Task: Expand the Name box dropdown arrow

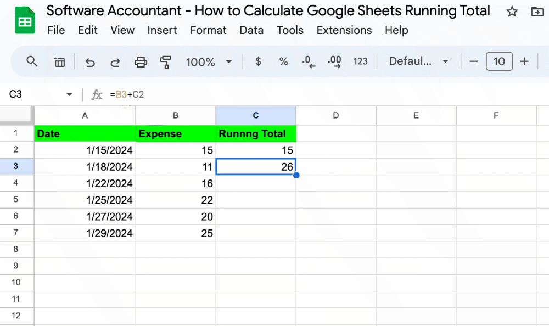Action: (x=69, y=94)
